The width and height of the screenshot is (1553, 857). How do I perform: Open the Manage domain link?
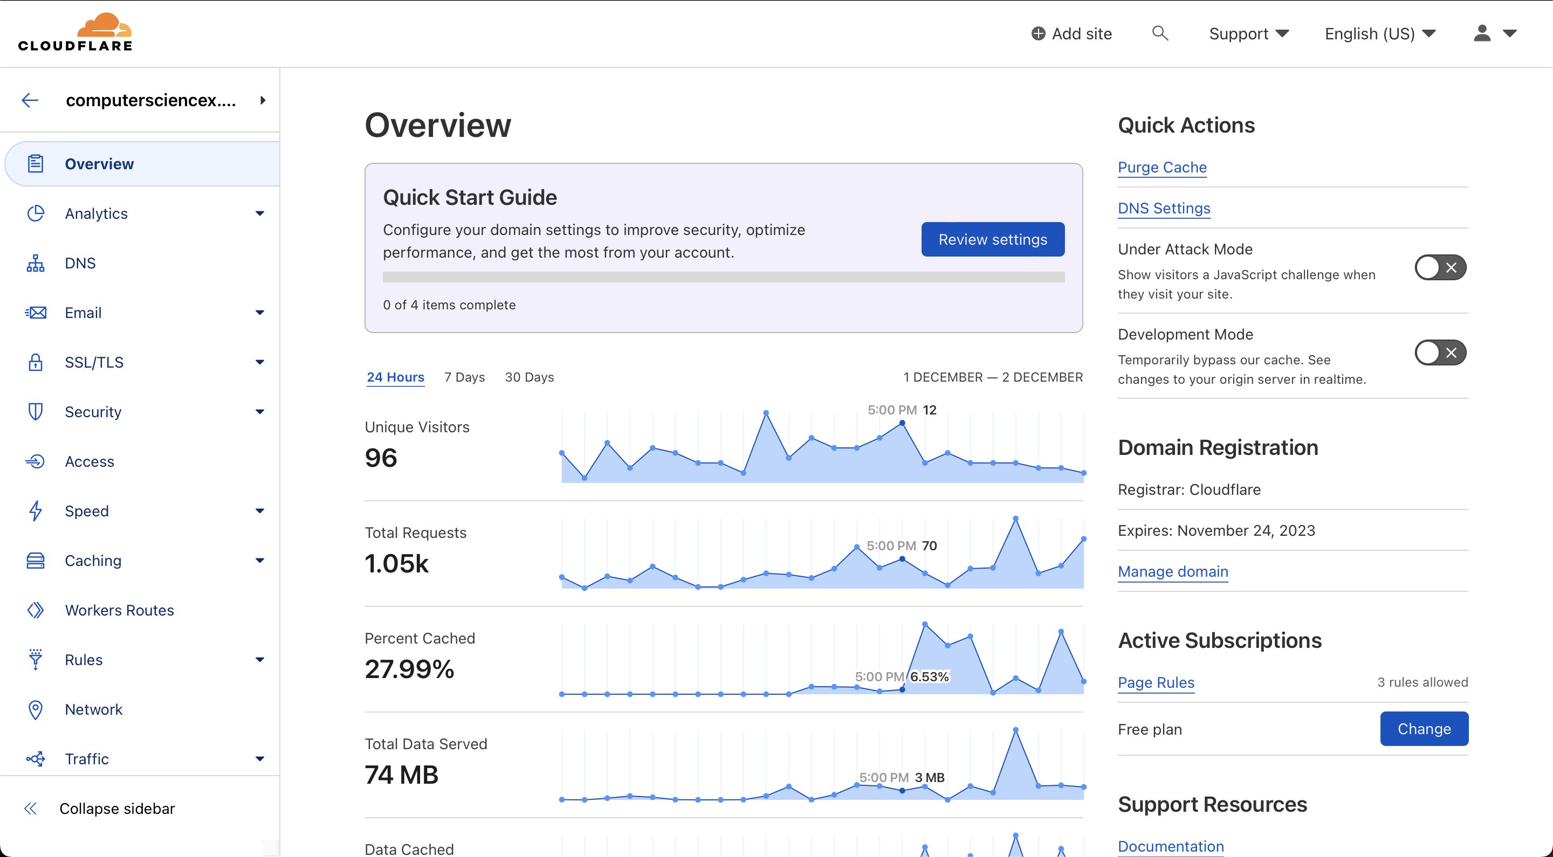coord(1173,571)
